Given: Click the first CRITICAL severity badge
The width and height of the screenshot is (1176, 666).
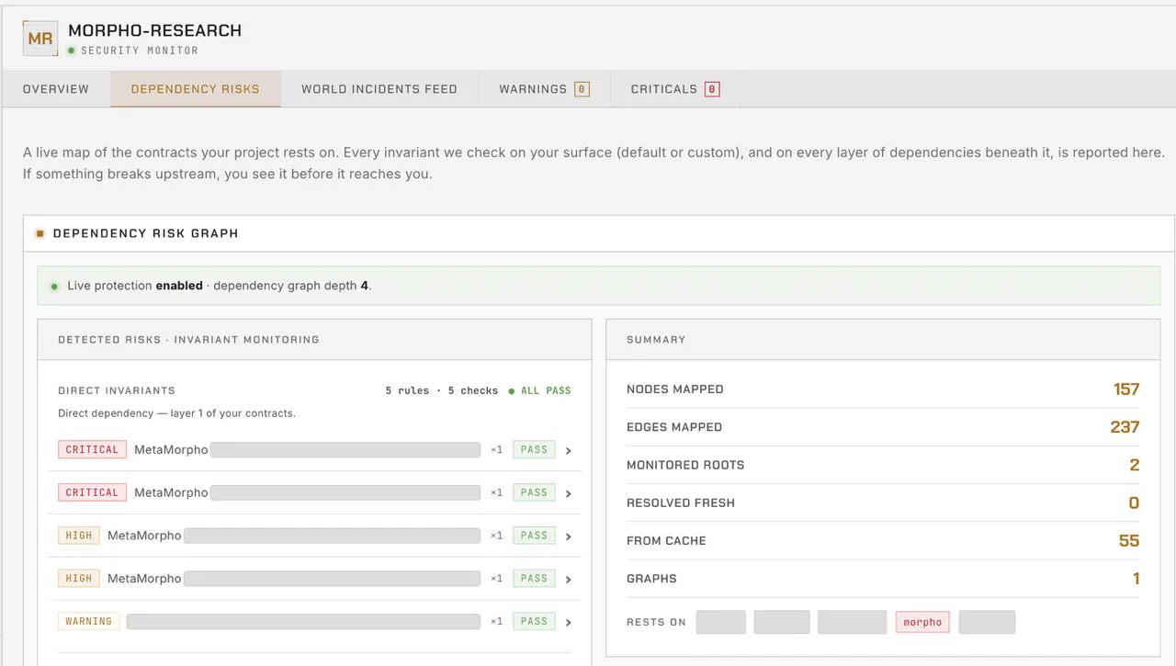Looking at the screenshot, I should click(x=92, y=449).
